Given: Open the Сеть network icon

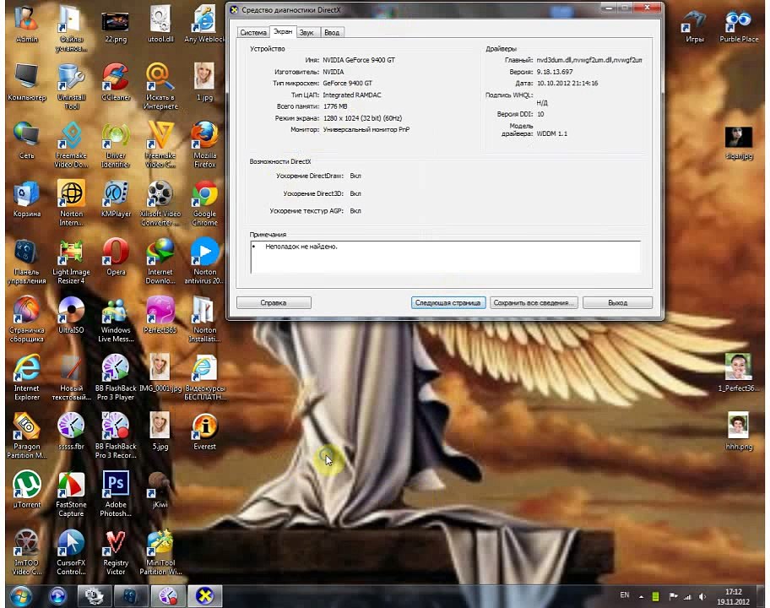Looking at the screenshot, I should (26, 140).
